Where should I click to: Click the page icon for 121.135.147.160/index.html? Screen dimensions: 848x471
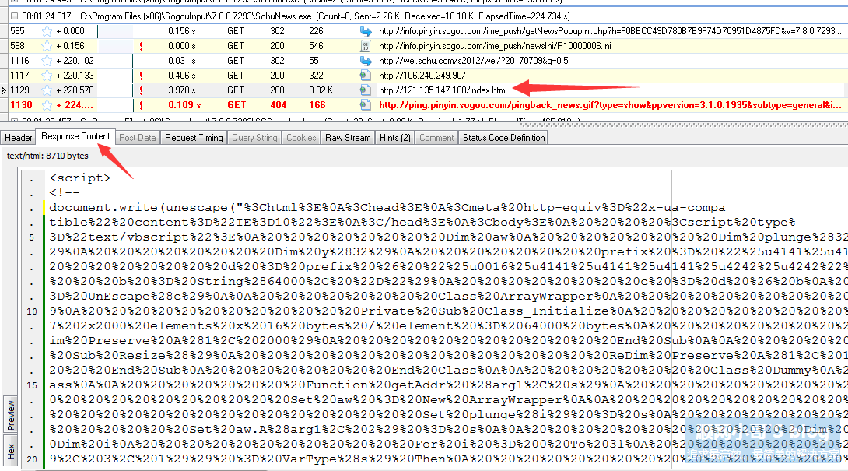pos(366,90)
